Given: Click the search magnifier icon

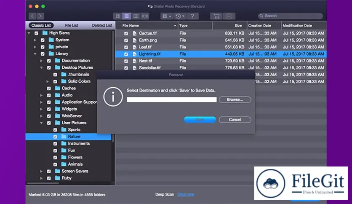Looking at the screenshot, I should 261,16.
